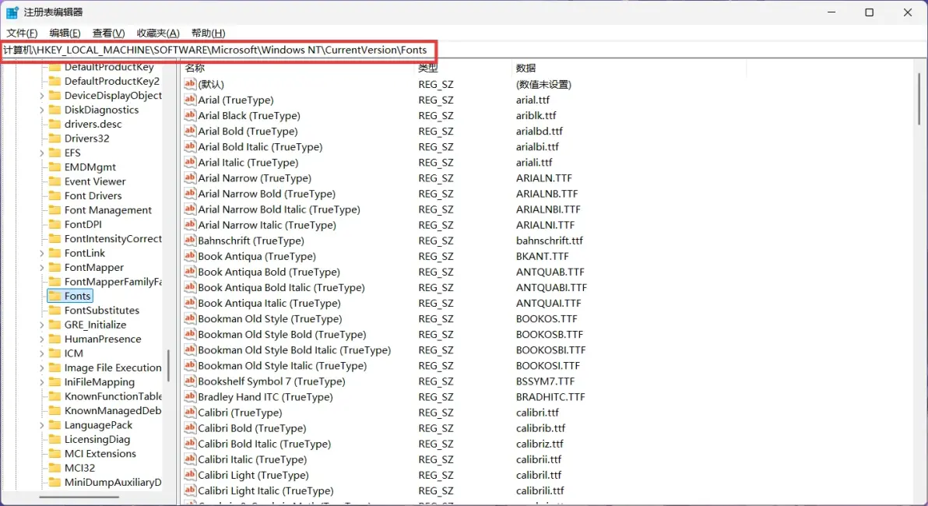928x506 pixels.
Task: Select the MCI Extensions key
Action: tap(100, 453)
